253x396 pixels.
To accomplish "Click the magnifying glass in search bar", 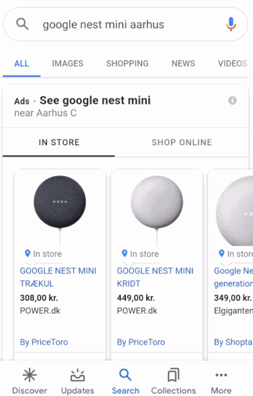I will pyautogui.click(x=22, y=24).
